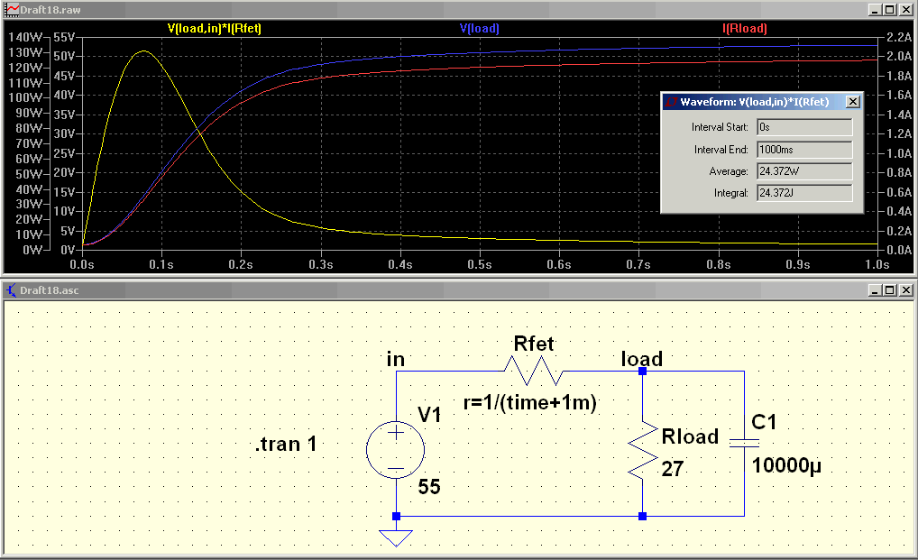The image size is (918, 560).
Task: Minimize the Draft18.asc window
Action: click(x=875, y=290)
